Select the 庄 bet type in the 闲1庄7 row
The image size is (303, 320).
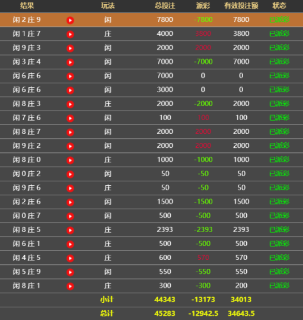point(108,34)
